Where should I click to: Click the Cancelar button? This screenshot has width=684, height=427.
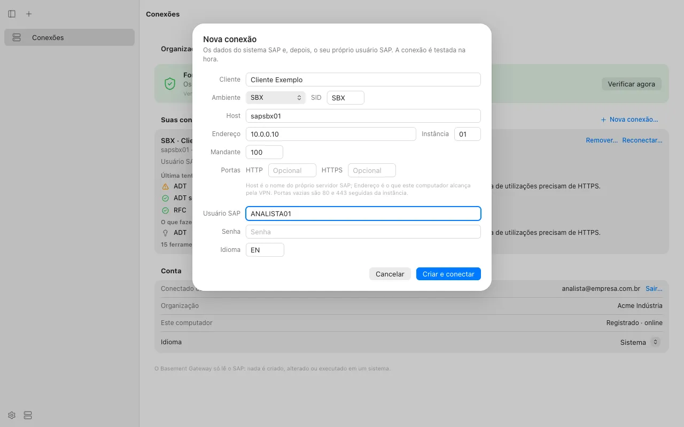[x=390, y=274]
